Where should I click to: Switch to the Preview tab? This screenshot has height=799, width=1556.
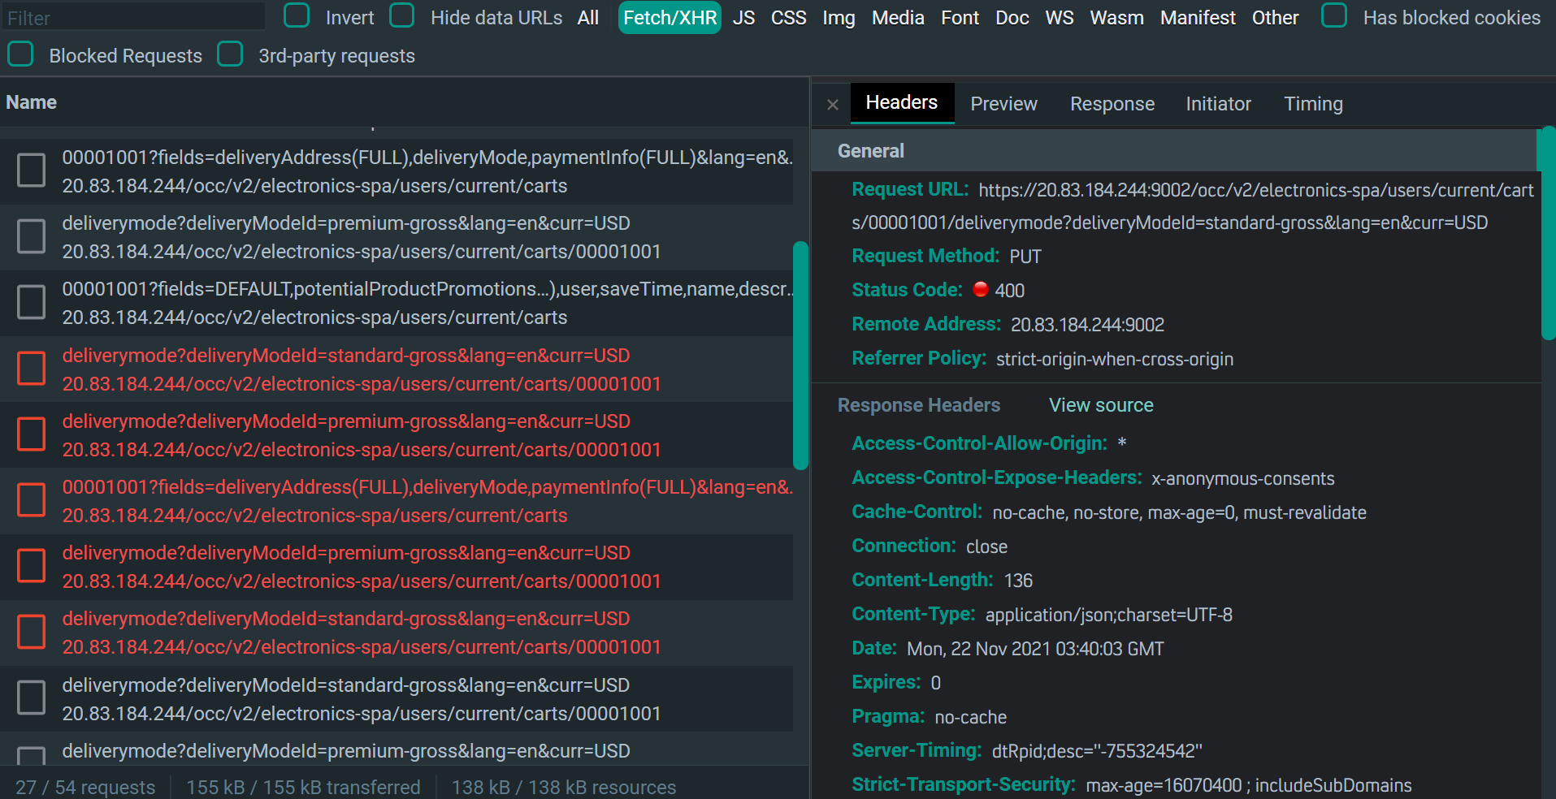point(1003,103)
